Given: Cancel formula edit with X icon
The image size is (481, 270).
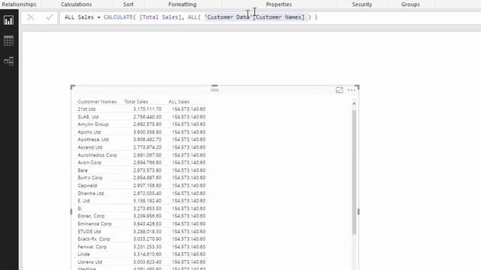Looking at the screenshot, I should click(31, 17).
